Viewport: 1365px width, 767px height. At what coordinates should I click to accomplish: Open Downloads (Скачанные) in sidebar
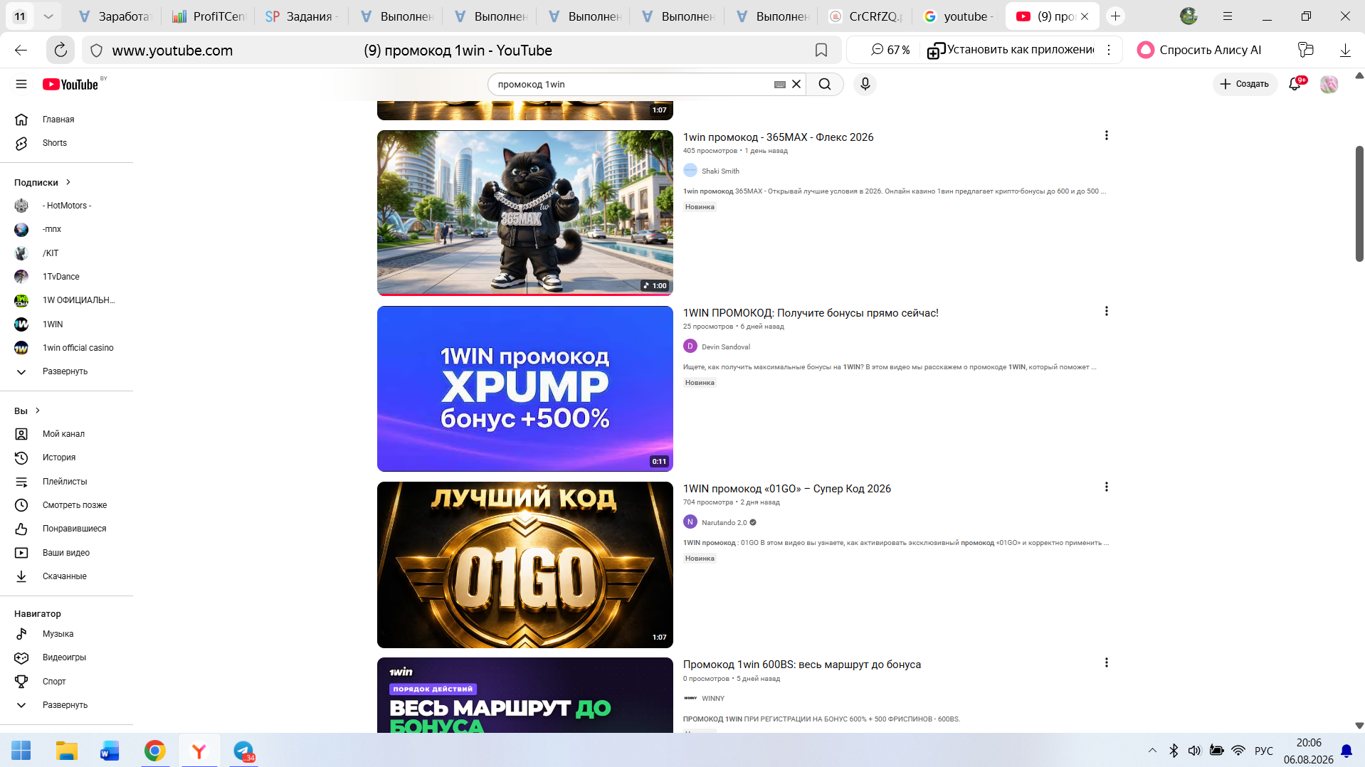point(64,576)
